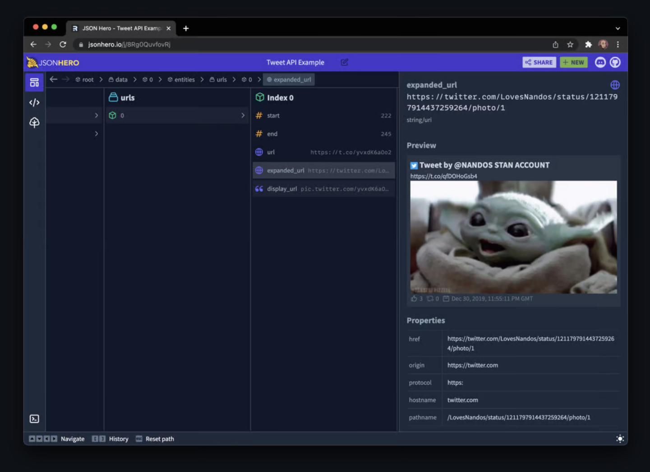The height and width of the screenshot is (472, 650).
Task: Click the browser back arrow
Action: point(33,44)
